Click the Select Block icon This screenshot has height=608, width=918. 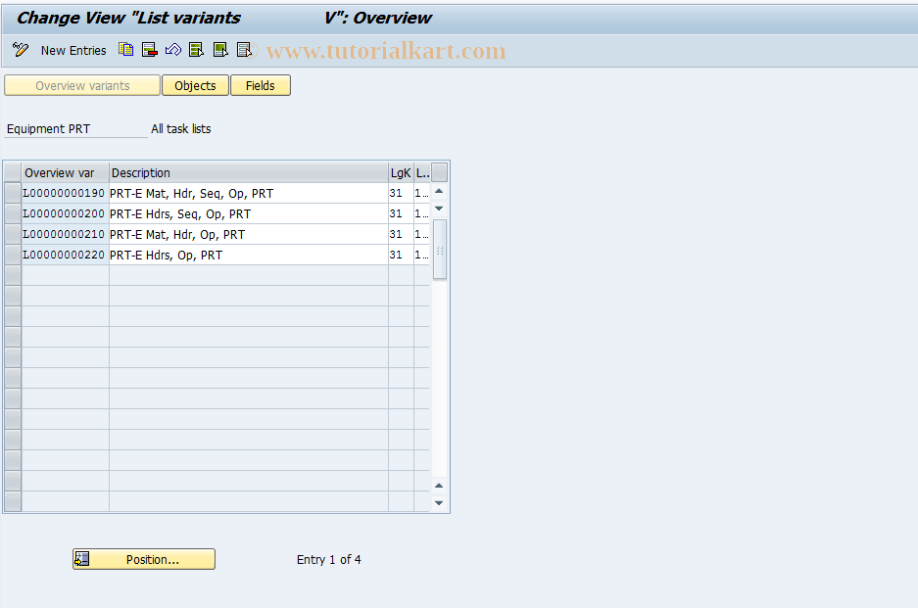(x=219, y=49)
